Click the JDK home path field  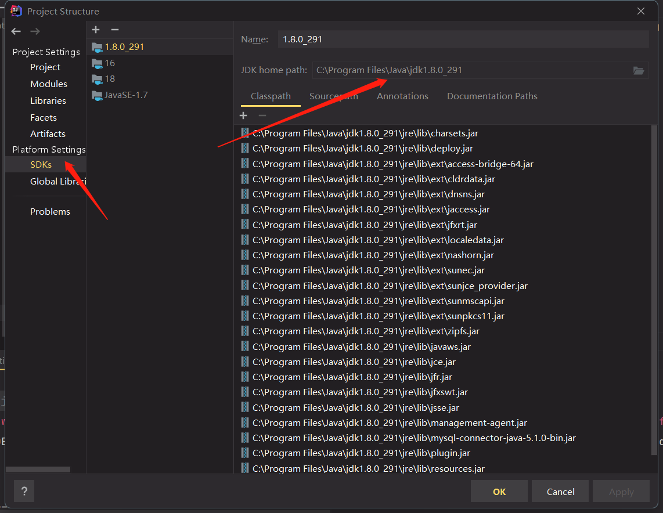(x=471, y=70)
